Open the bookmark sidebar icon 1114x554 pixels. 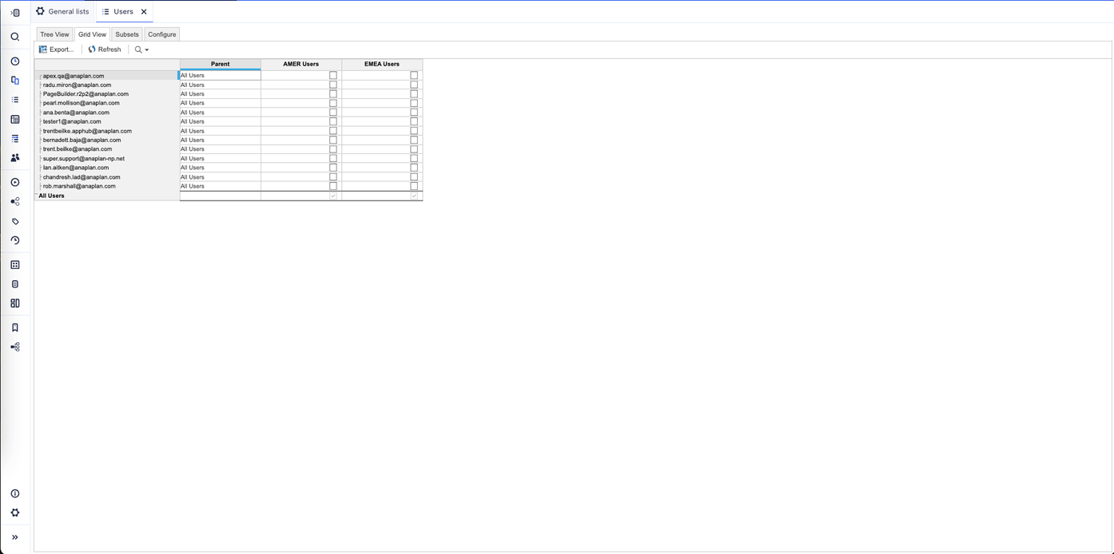pyautogui.click(x=15, y=327)
